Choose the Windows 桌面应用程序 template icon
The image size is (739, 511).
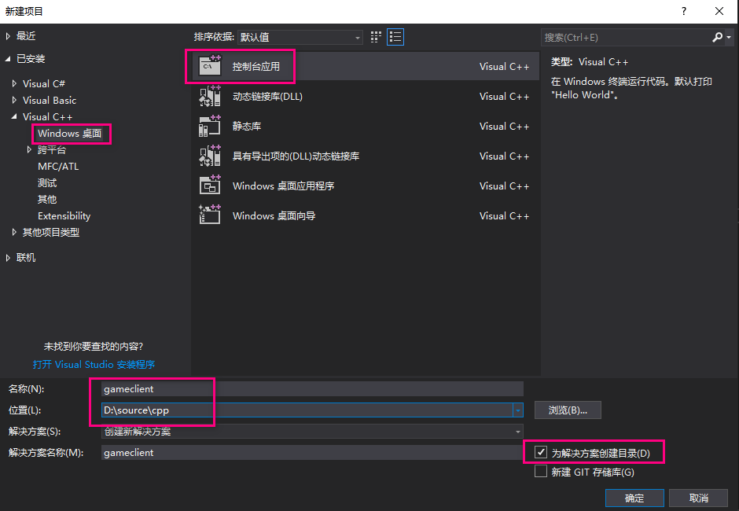pyautogui.click(x=210, y=186)
